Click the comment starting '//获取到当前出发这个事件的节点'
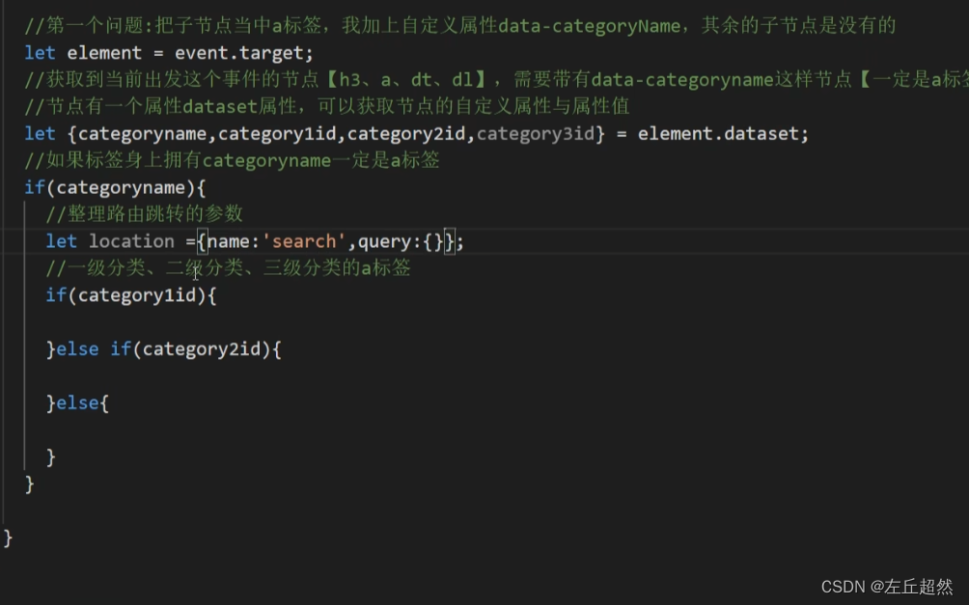Viewport: 969px width, 605px height. click(x=496, y=80)
